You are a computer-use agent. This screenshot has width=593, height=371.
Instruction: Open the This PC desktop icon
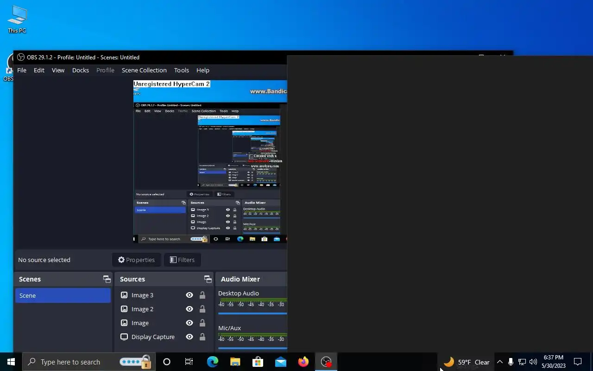[x=17, y=19]
